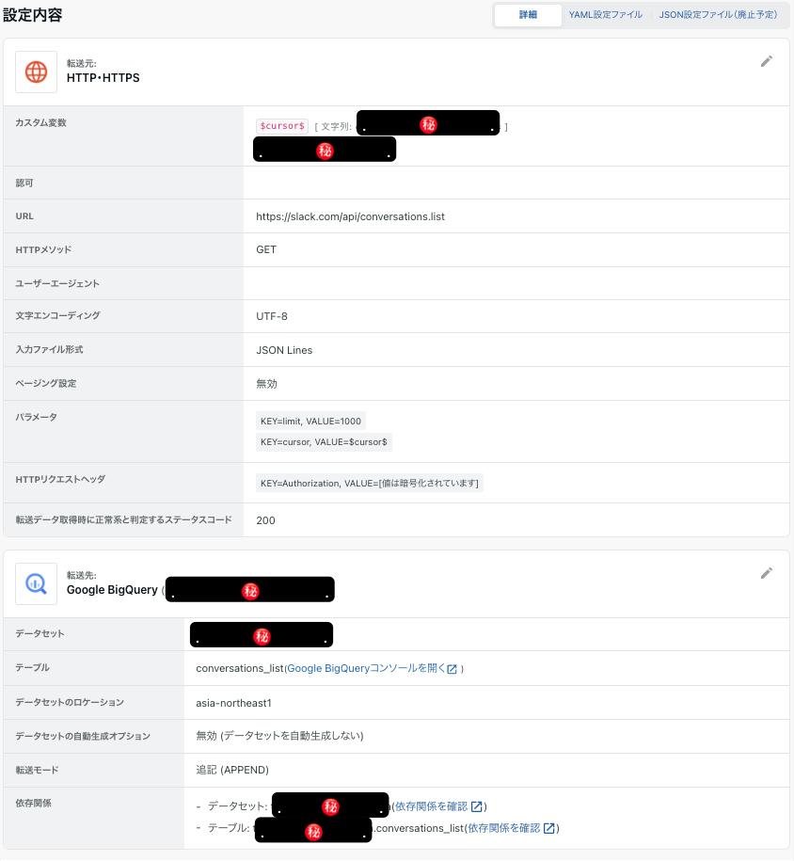
Task: Select the URL https://slack.com/api/conversations.list
Action: (x=350, y=216)
